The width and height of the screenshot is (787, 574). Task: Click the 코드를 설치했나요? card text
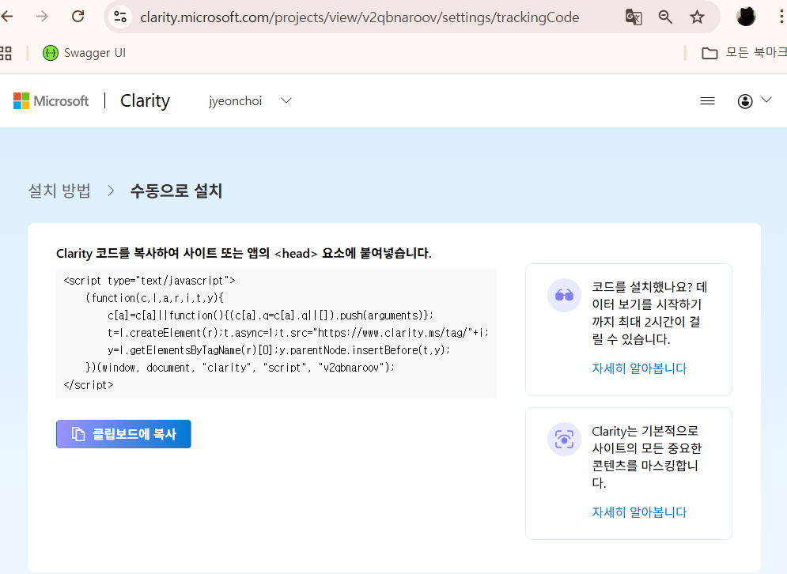pos(649,313)
